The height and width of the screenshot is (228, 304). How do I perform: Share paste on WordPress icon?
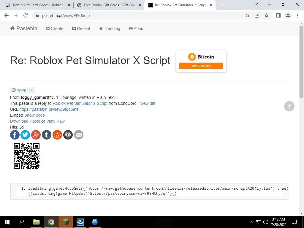pos(68,135)
